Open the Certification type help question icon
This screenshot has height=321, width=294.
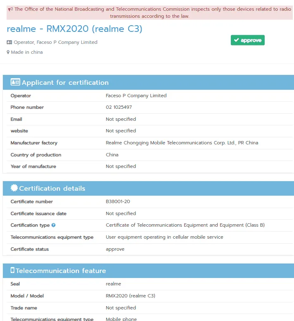click(x=54, y=225)
